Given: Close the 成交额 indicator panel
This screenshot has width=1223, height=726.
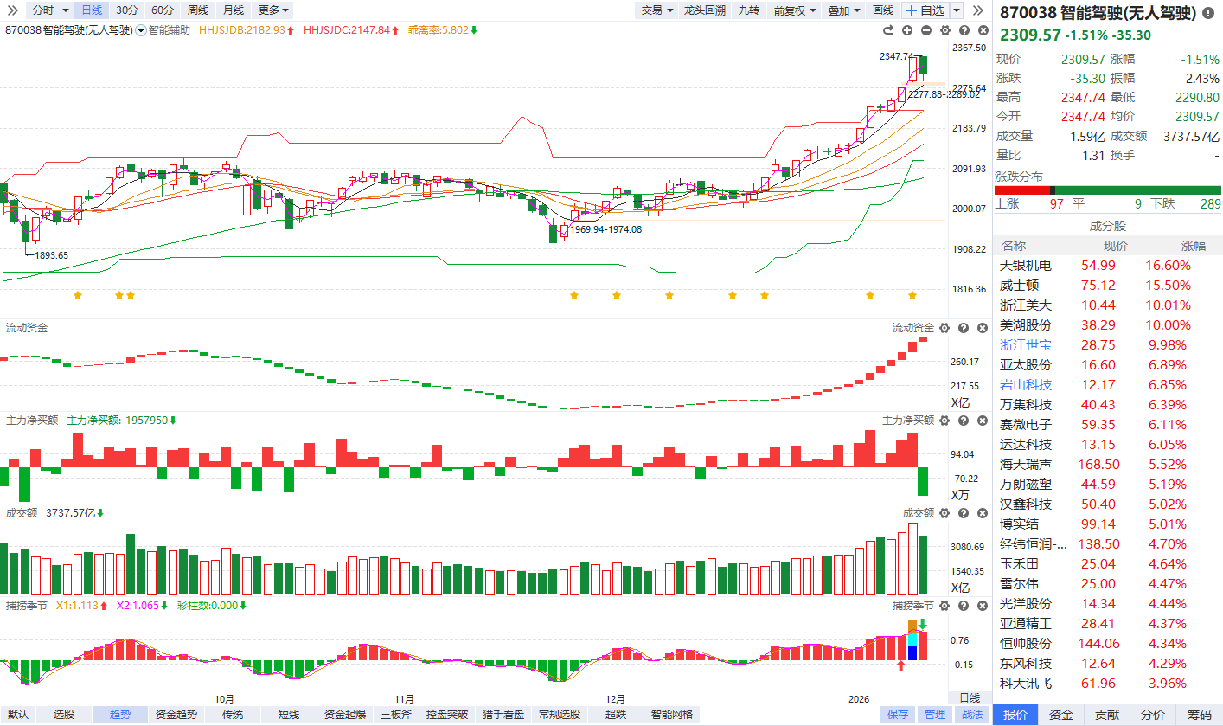Looking at the screenshot, I should 982,513.
